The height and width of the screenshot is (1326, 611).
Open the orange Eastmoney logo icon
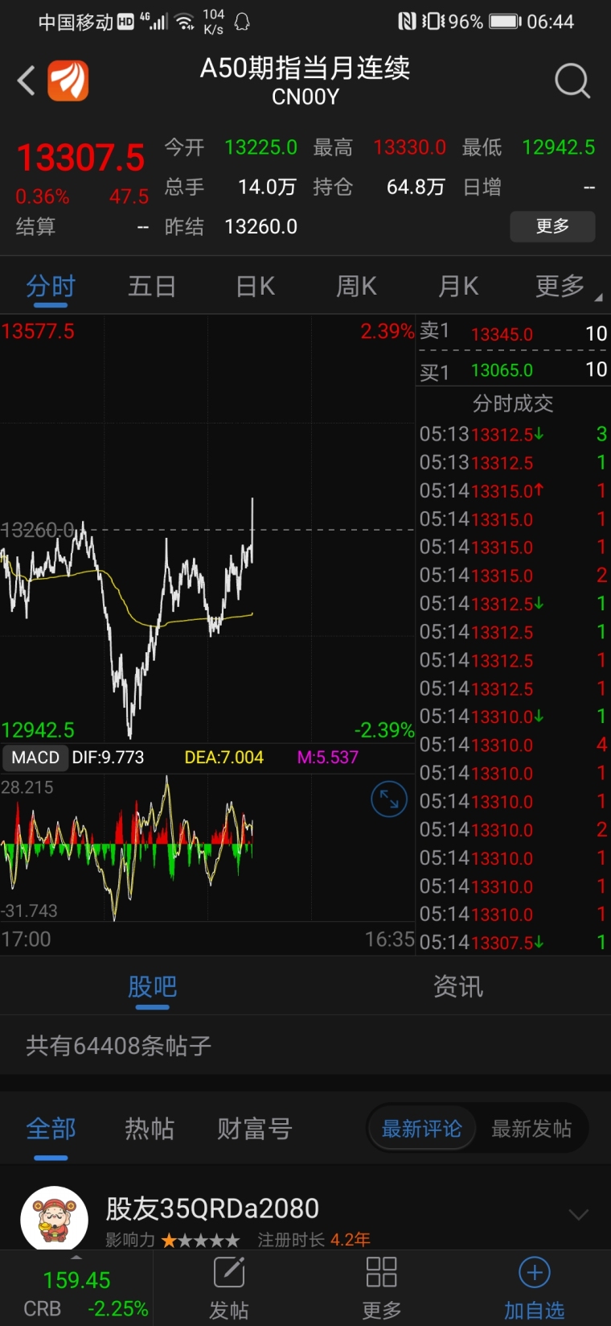(x=68, y=81)
